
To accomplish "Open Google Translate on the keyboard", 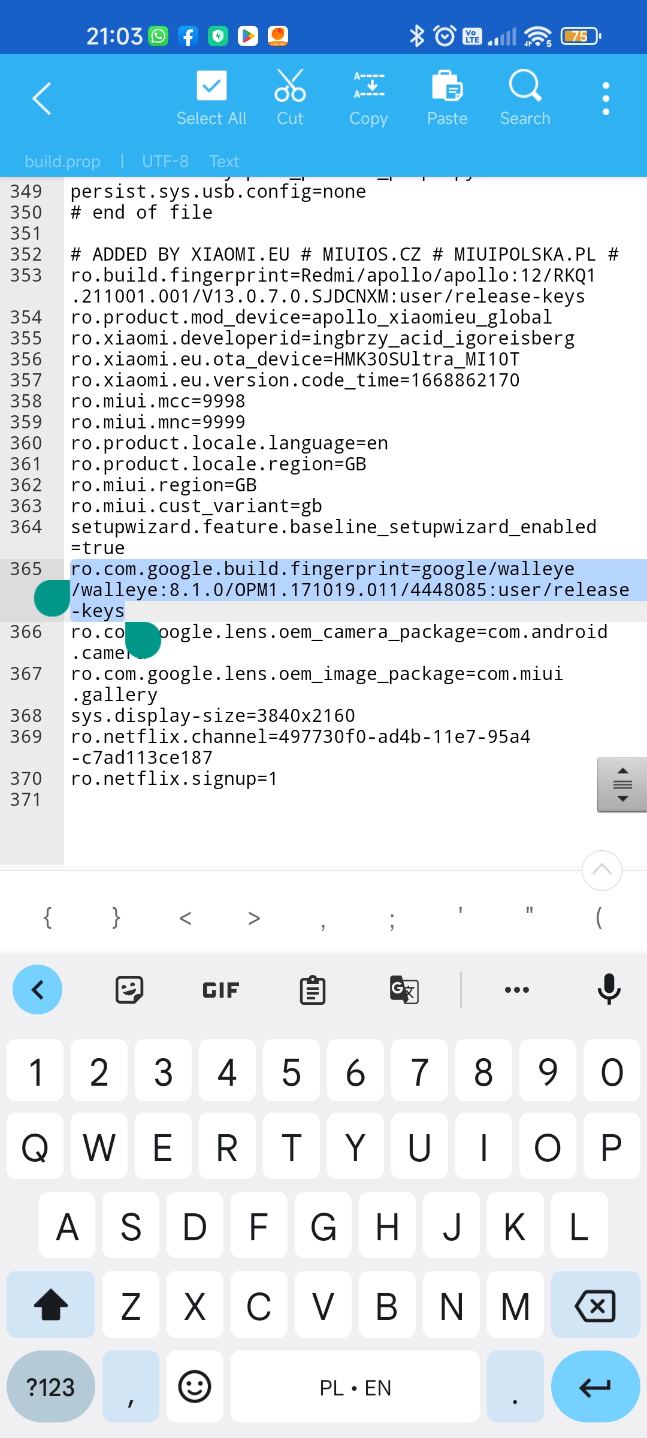I will pyautogui.click(x=404, y=990).
